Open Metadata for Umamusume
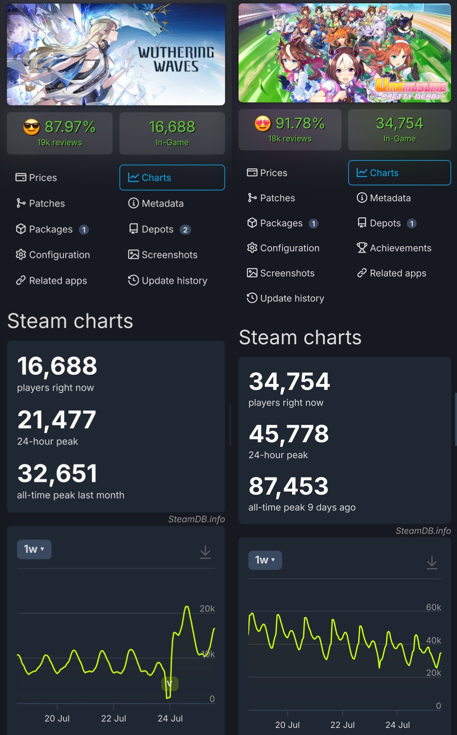Screen dimensions: 457x735 [x=383, y=198]
